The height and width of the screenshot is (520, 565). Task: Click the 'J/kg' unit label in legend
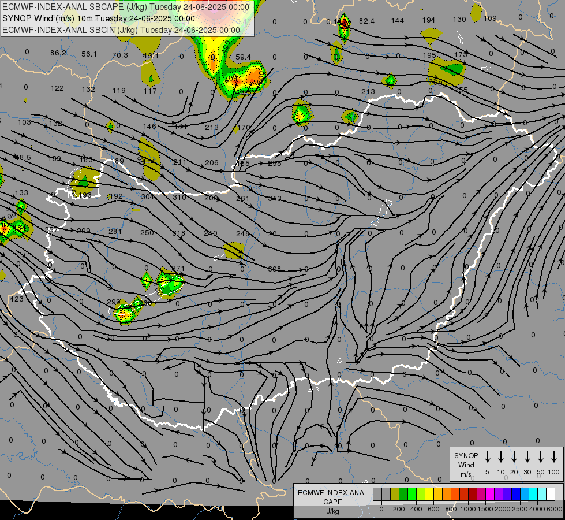coord(332,512)
